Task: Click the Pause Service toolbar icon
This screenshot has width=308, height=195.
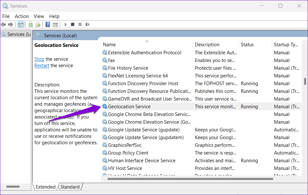Action: tap(80, 24)
